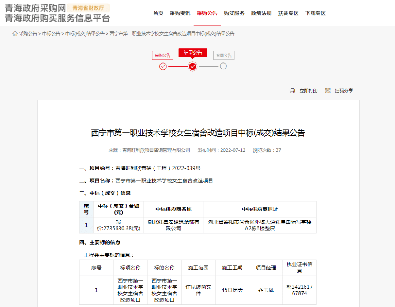Click the 中标公告 breadcrumb link
The image size is (395, 307).
[51, 34]
